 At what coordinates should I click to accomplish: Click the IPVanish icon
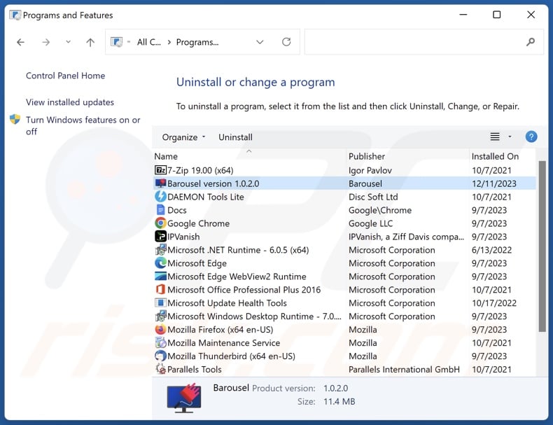pos(160,237)
